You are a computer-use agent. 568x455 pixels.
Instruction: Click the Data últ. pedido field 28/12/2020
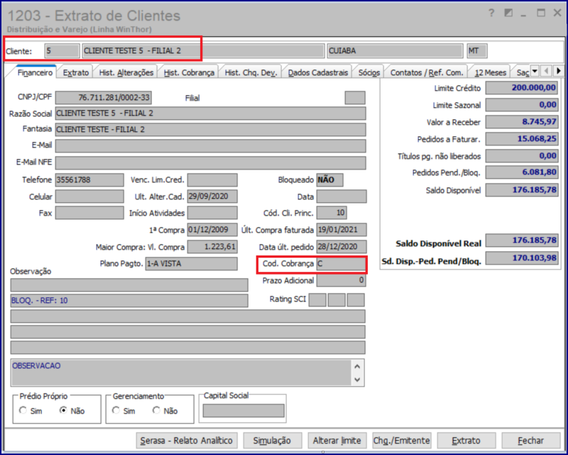click(x=342, y=247)
